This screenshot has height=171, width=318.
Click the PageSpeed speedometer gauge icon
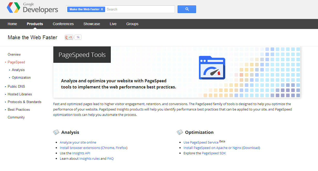click(x=212, y=68)
